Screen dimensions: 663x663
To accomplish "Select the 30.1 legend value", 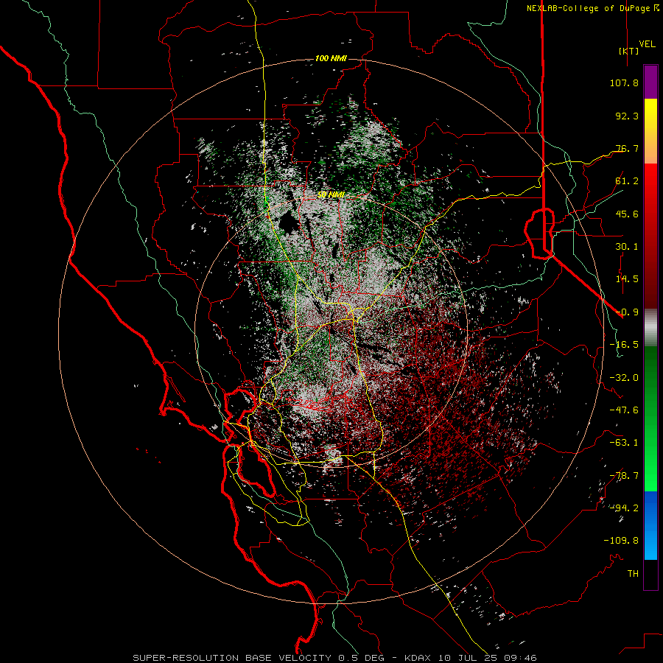I will tap(627, 247).
